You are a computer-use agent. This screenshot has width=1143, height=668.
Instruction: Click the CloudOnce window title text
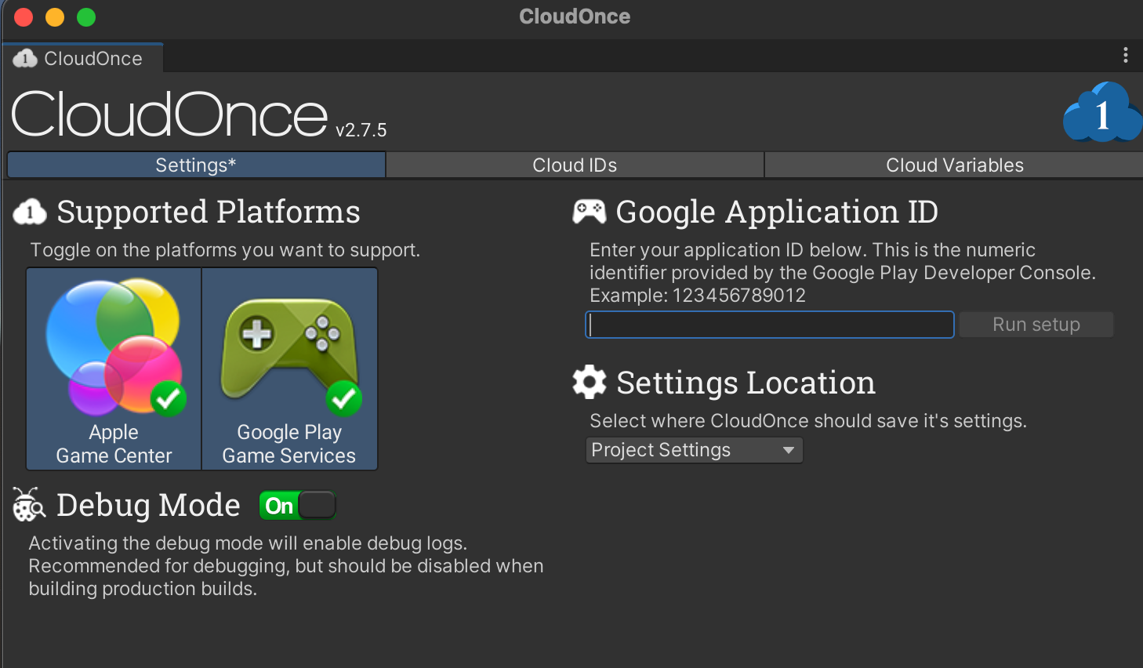pos(575,16)
